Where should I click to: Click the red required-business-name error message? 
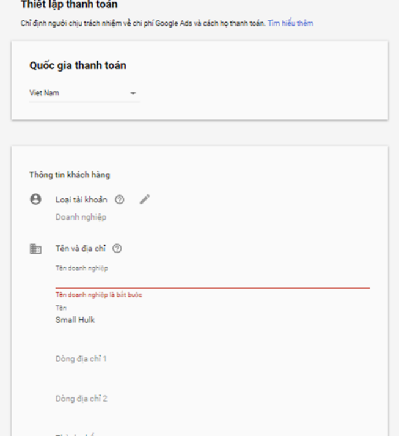tap(98, 295)
